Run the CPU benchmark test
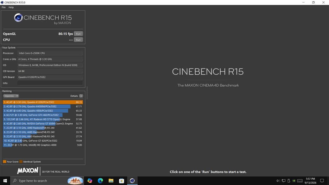The height and width of the screenshot is (185, 329). coord(78,40)
